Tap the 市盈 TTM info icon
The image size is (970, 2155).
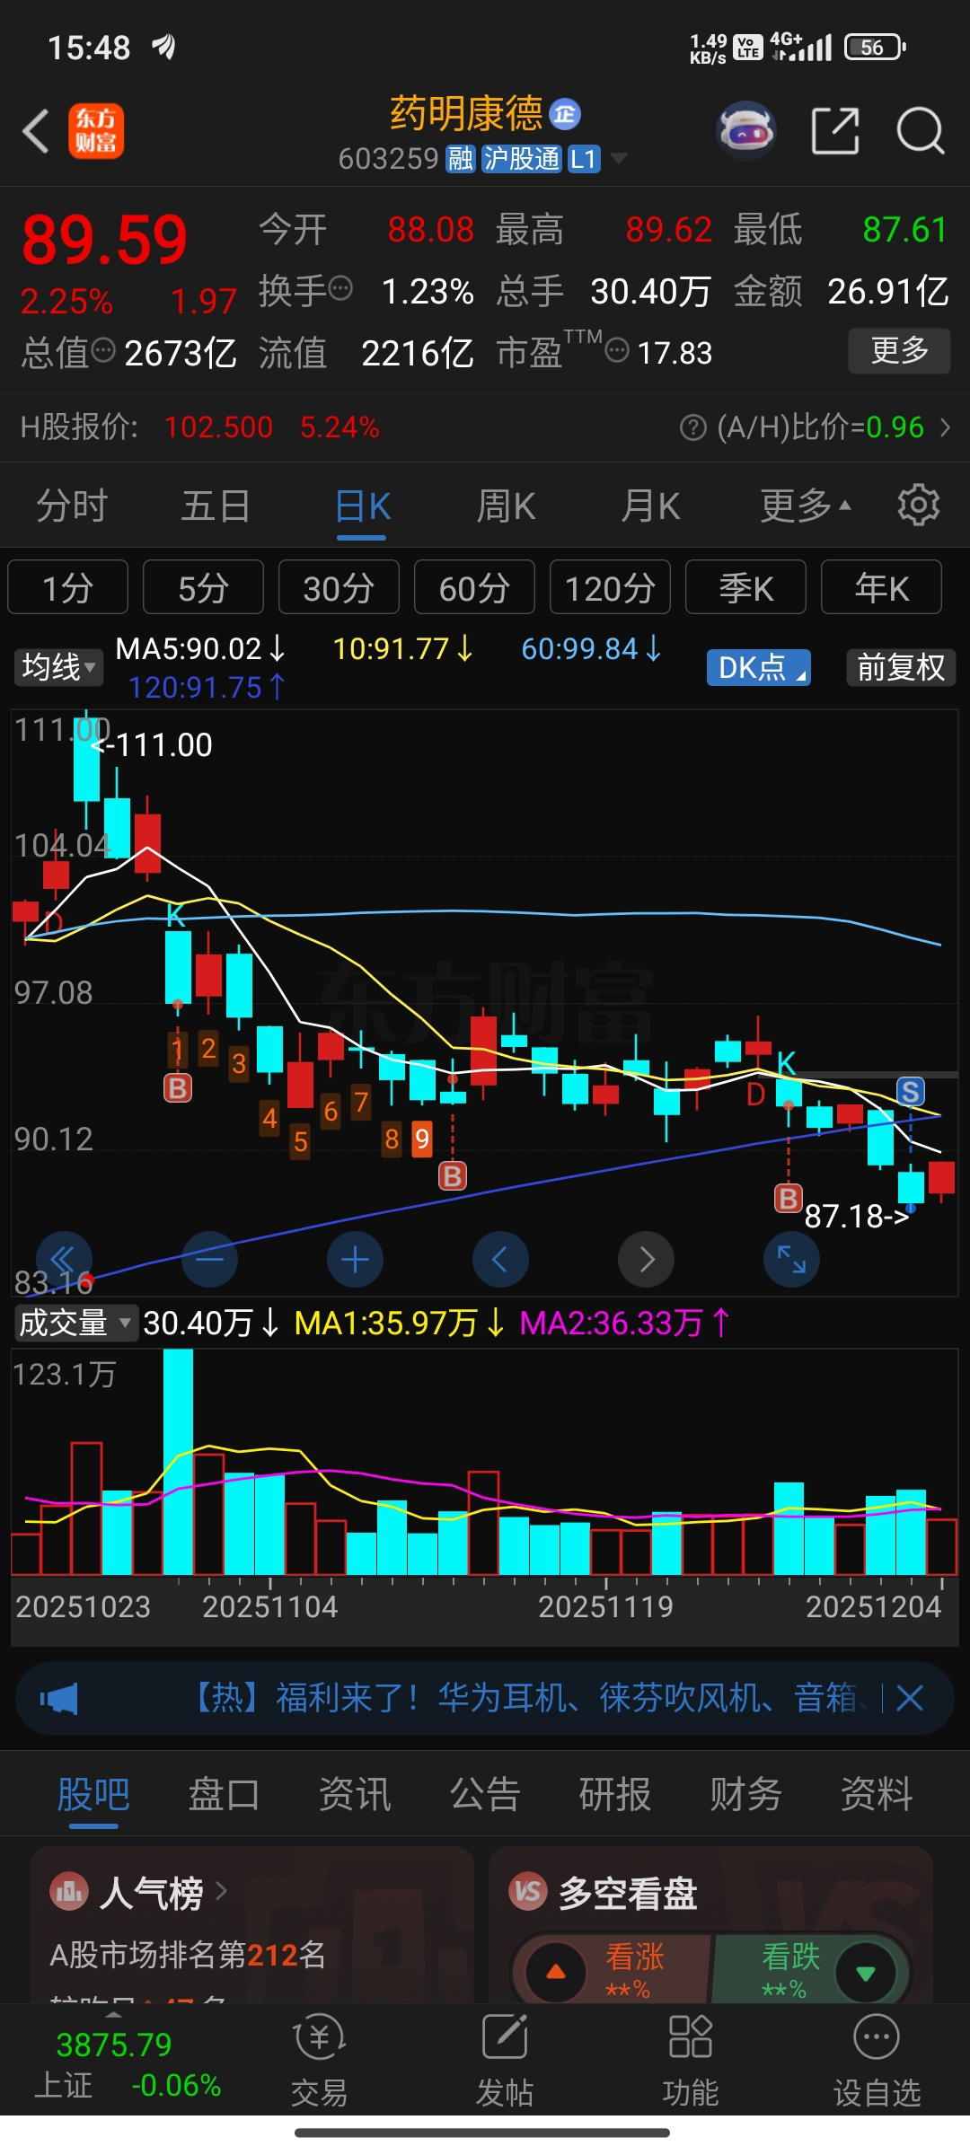617,350
